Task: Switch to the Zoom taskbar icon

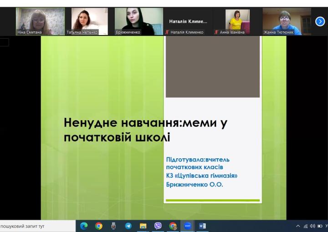Action: pos(188,226)
